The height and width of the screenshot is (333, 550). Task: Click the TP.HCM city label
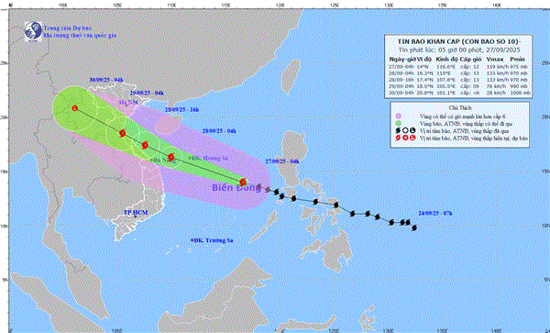[x=136, y=213]
